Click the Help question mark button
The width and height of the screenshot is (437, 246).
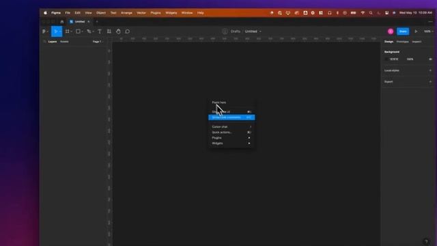(426, 241)
